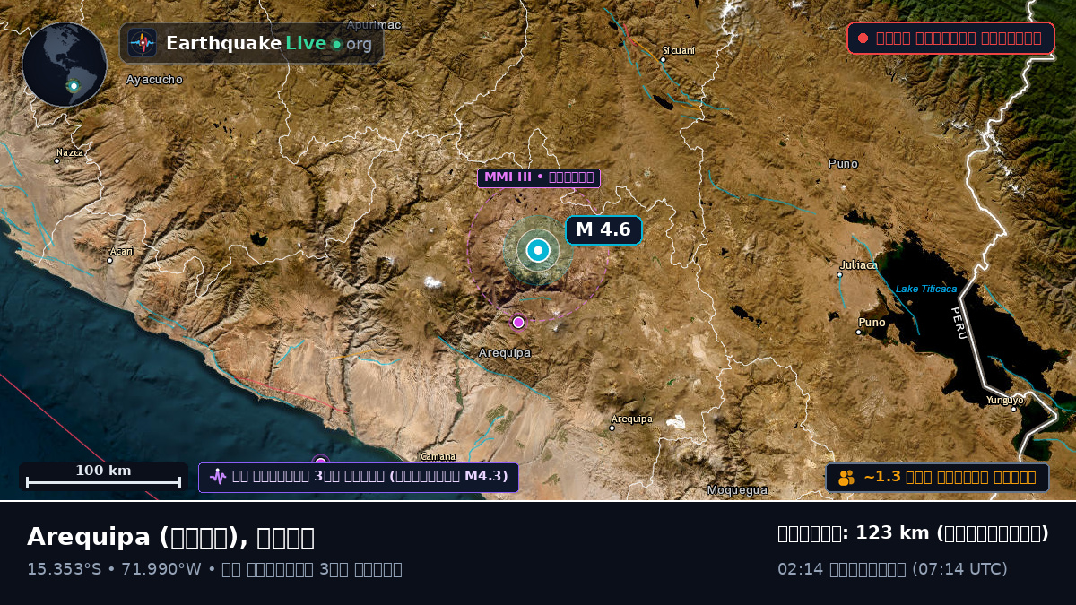Click the Earthquake Live compass logo icon
The width and height of the screenshot is (1076, 605).
point(142,43)
